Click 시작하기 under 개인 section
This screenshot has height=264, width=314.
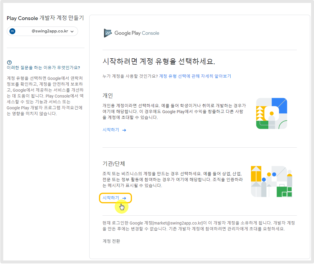pyautogui.click(x=111, y=130)
